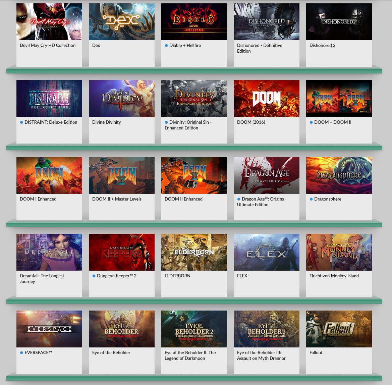Viewport: 392px width, 385px height.
Task: Click blue dot next to DISTRAINT: Deluxe Edition
Action: [21, 122]
